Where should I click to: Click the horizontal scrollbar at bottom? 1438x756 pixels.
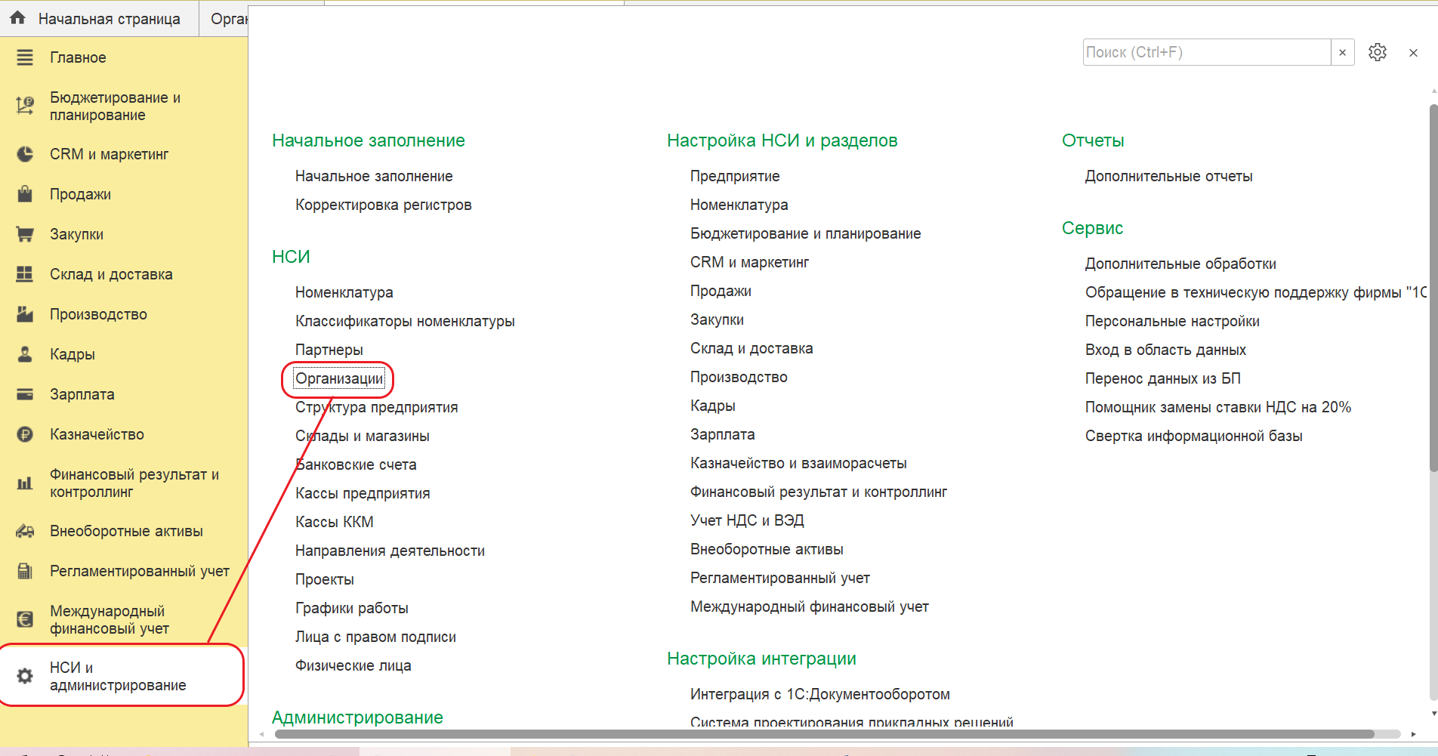tap(824, 734)
